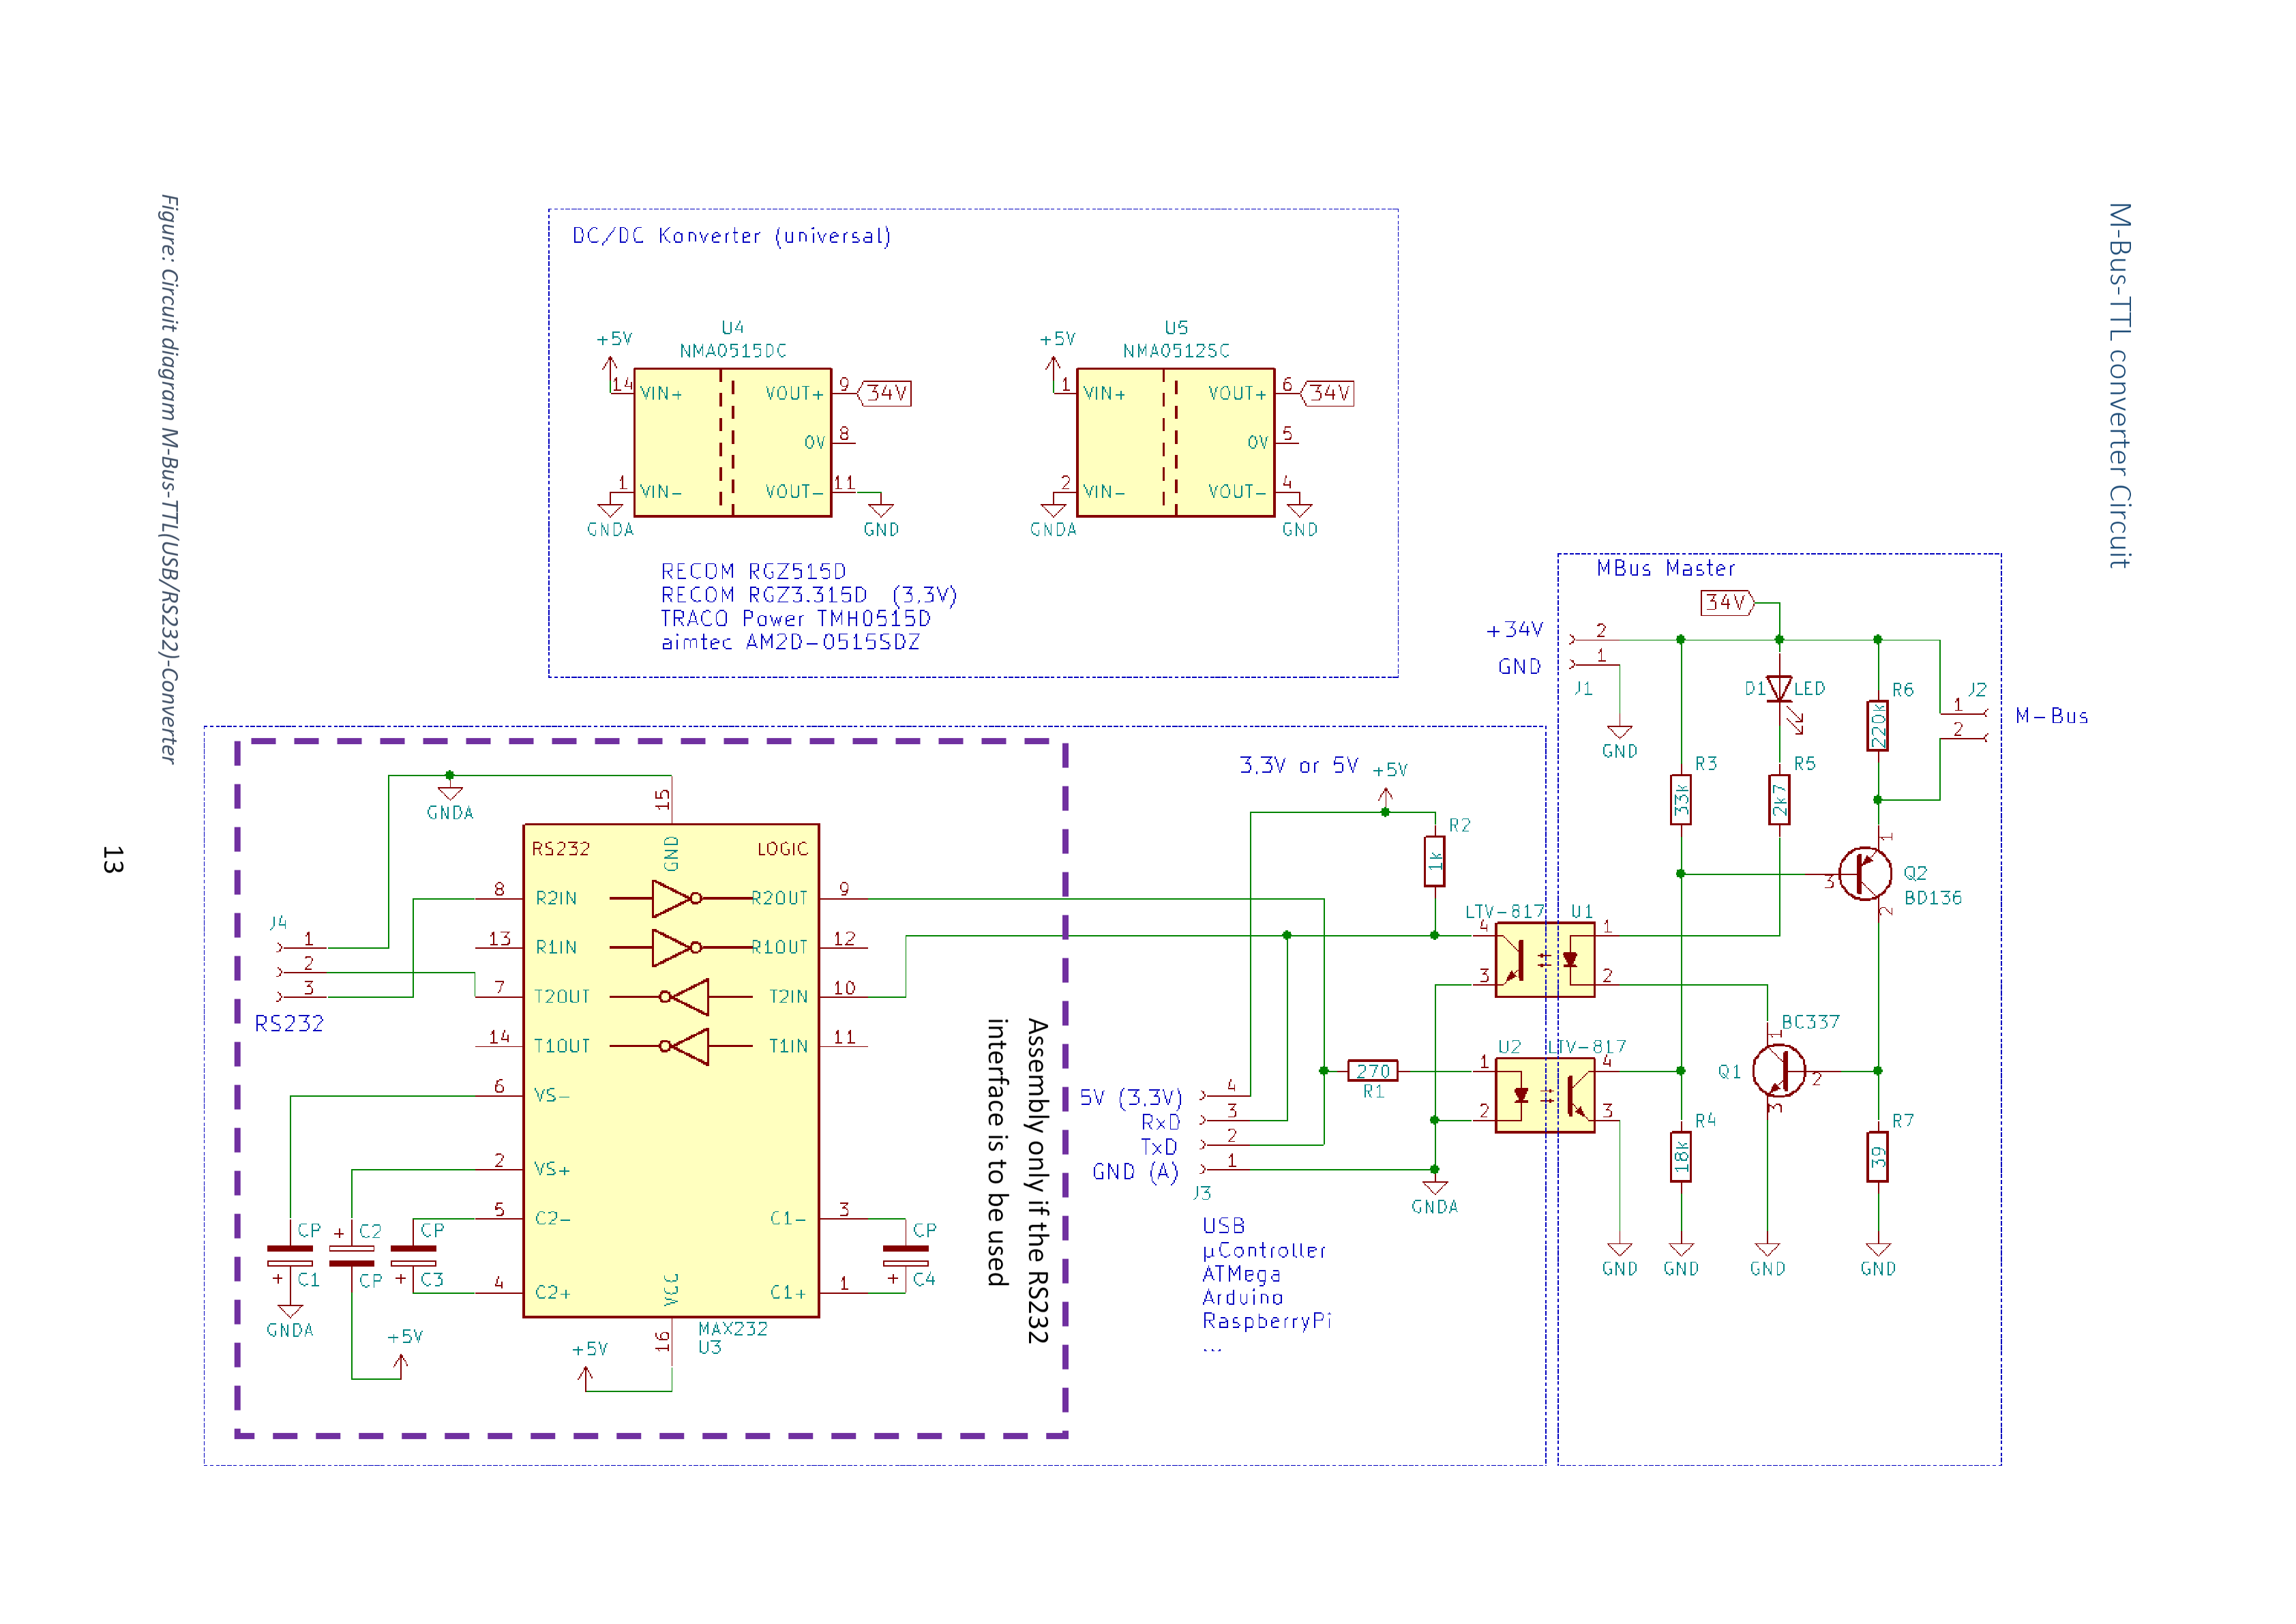Click the 'RS232' label below J4
This screenshot has width=2296, height=1624.
(289, 1024)
